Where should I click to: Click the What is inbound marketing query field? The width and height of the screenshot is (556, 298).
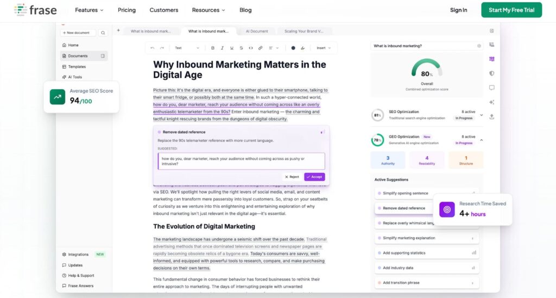pos(424,46)
